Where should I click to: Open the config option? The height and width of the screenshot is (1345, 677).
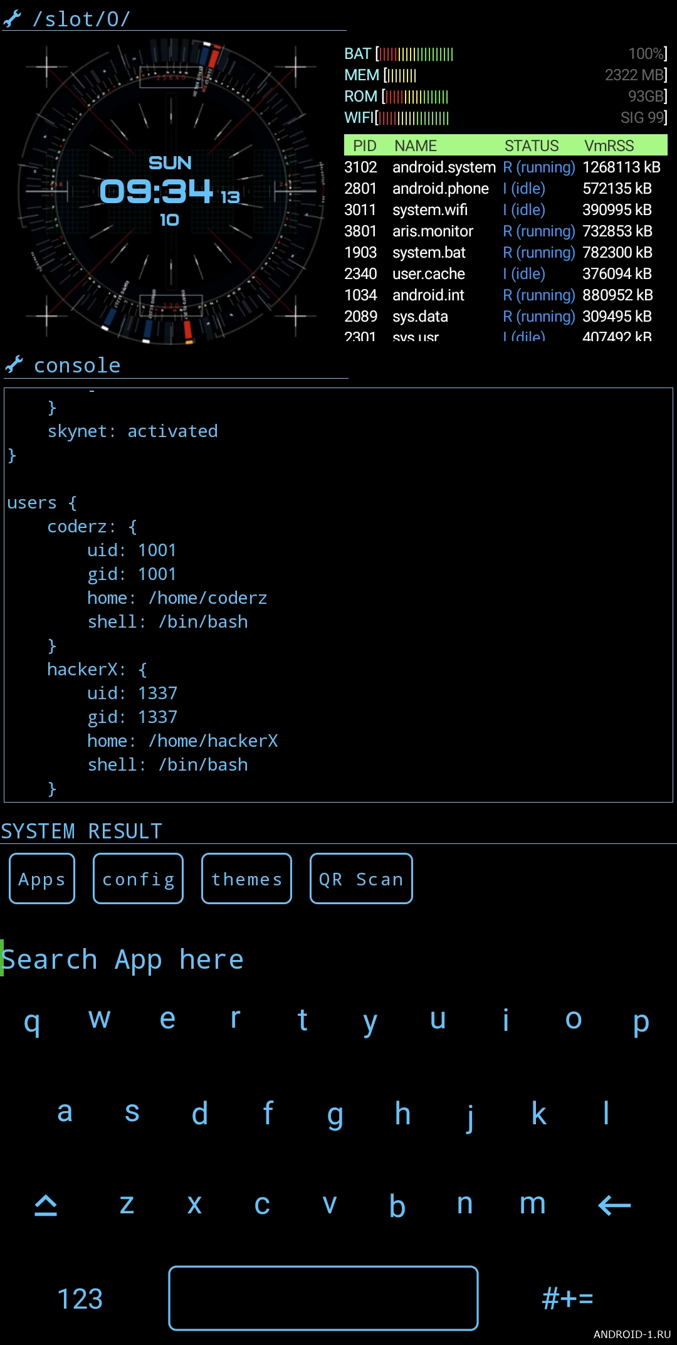[138, 878]
